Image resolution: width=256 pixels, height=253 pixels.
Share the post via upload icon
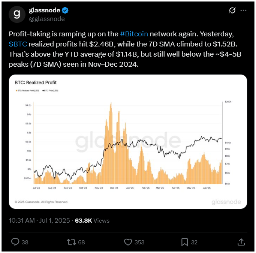click(241, 242)
